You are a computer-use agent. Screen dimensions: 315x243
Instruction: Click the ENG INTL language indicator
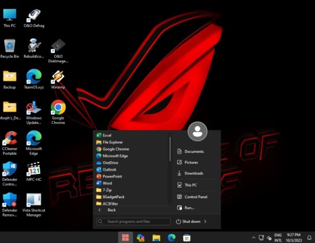tap(278, 237)
